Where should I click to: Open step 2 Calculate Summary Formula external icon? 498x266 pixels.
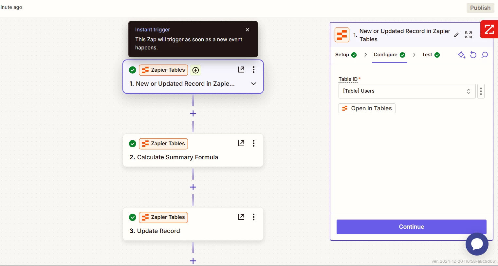(241, 143)
